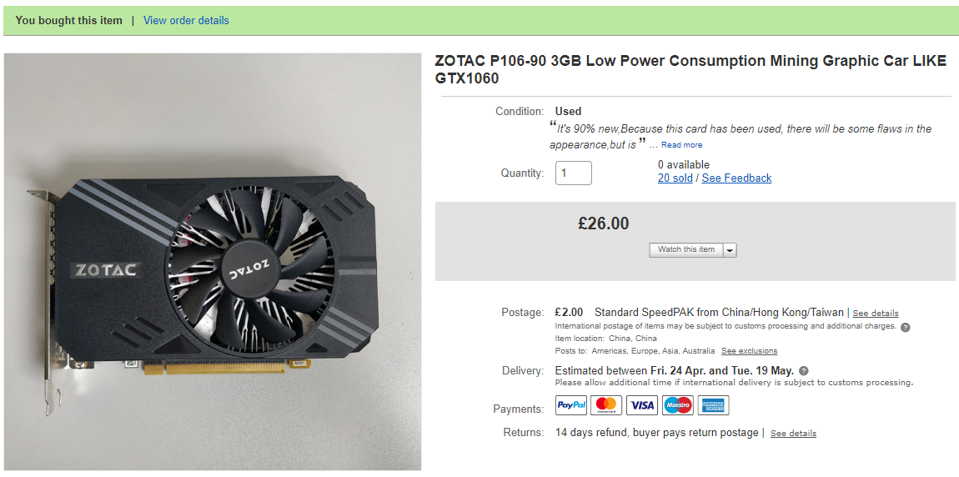Expand condition description with Read more

point(681,145)
